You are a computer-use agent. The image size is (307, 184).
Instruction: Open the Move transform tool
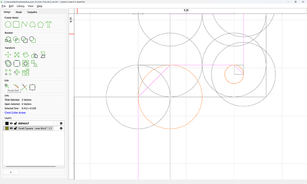click(x=8, y=55)
